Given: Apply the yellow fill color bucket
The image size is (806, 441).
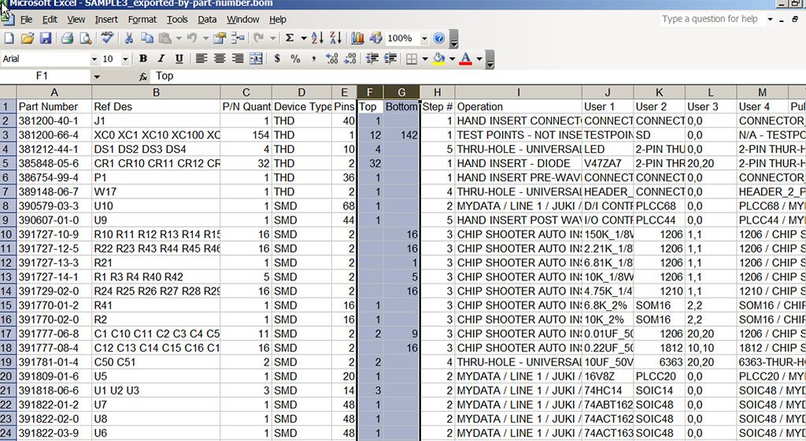Looking at the screenshot, I should (x=438, y=58).
